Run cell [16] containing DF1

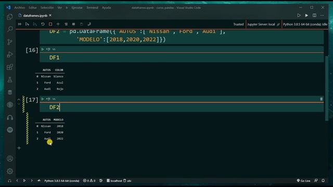[x=43, y=49]
